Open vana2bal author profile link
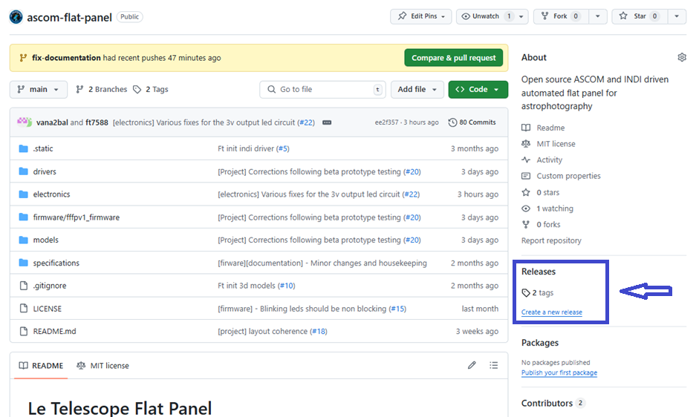 pos(52,122)
